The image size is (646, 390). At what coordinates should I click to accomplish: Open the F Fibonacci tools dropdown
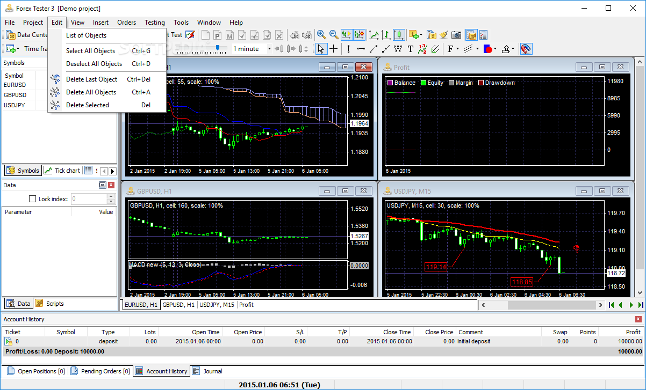(x=453, y=49)
